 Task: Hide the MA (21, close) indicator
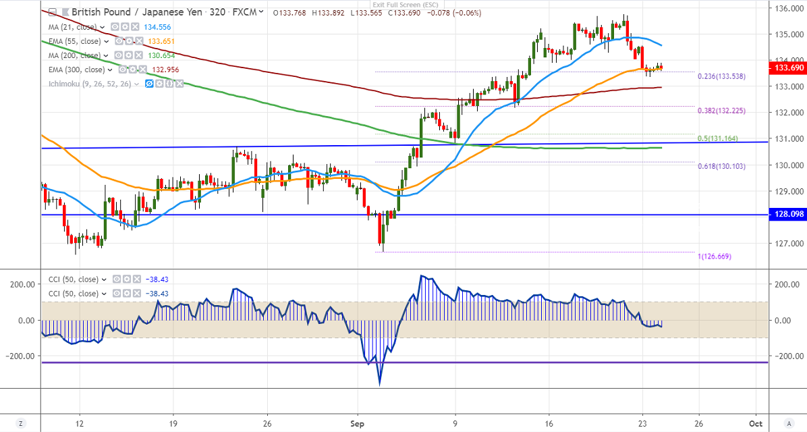point(116,27)
